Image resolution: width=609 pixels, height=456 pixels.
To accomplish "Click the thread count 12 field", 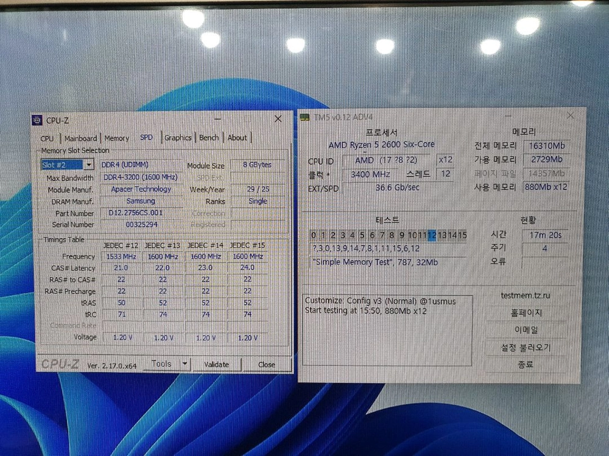I will (445, 174).
